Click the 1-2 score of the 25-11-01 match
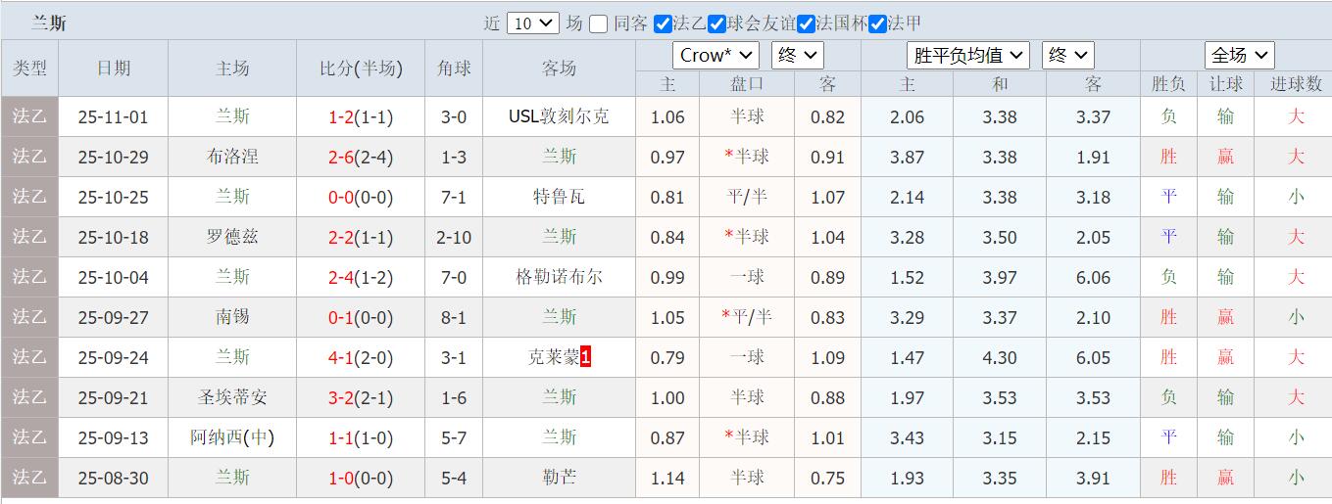This screenshot has height=504, width=1332. 341,117
